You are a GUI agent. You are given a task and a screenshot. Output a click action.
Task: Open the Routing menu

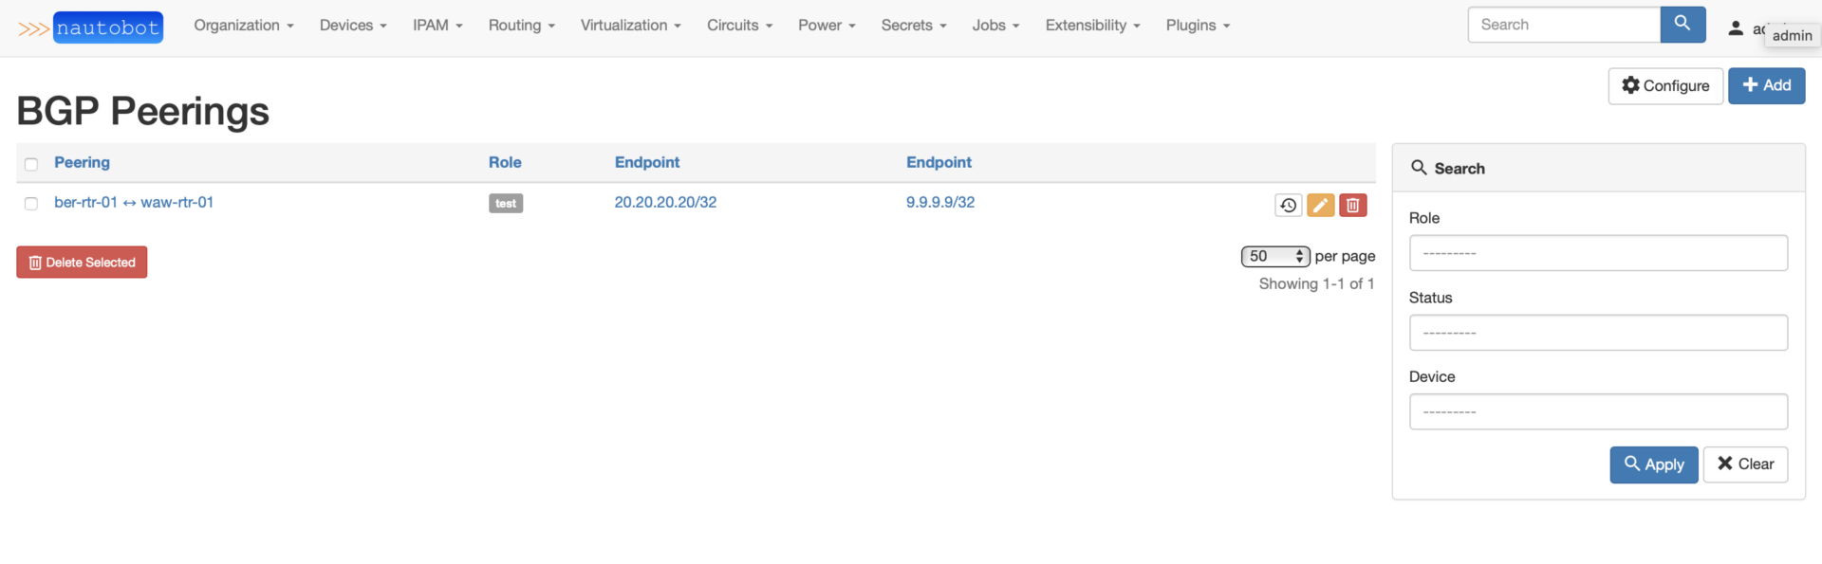[521, 26]
